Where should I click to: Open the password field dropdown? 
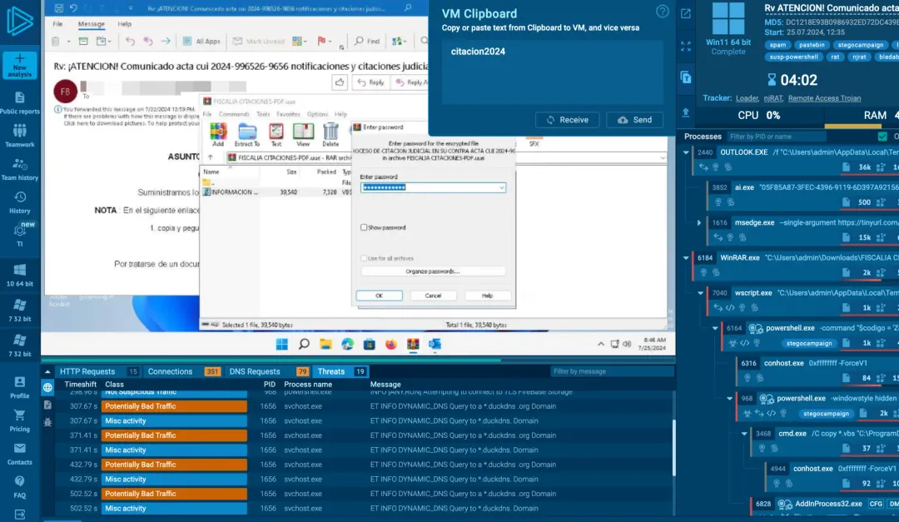tap(501, 186)
